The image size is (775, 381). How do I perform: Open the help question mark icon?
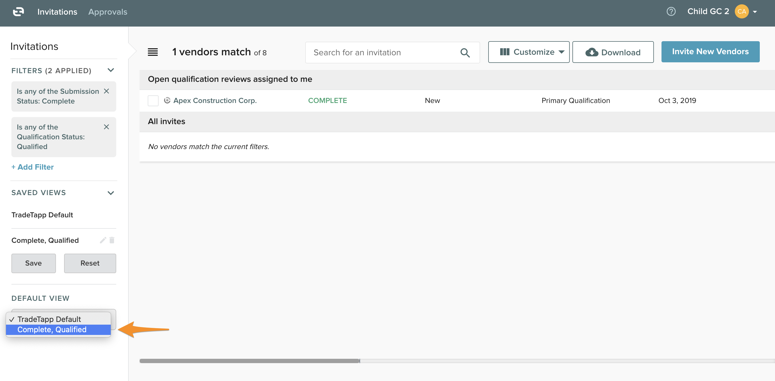coord(671,12)
